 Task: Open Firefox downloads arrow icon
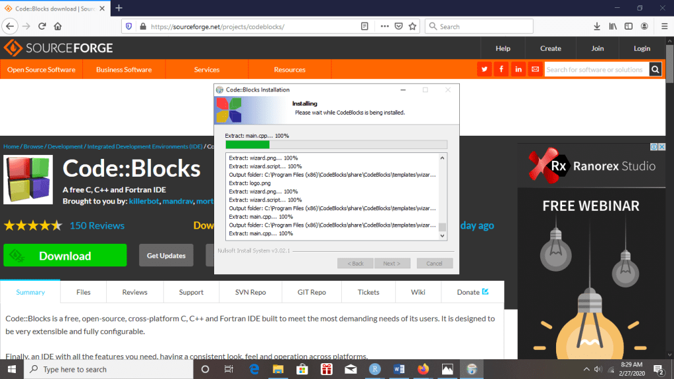[597, 26]
